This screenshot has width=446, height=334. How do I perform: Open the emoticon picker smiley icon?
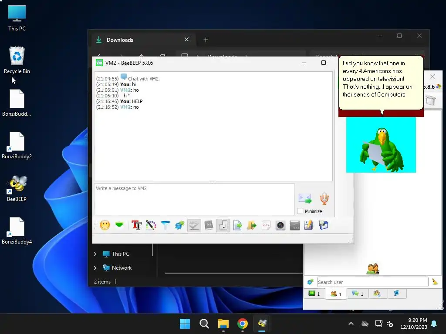coord(105,225)
